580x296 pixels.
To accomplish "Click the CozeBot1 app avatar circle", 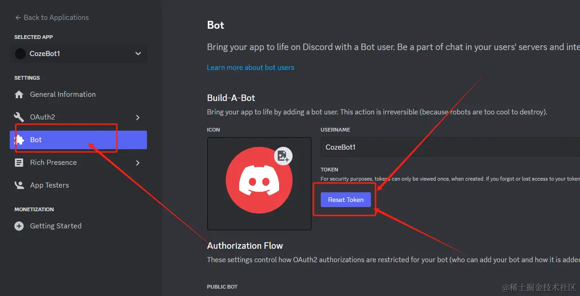I will [x=20, y=54].
